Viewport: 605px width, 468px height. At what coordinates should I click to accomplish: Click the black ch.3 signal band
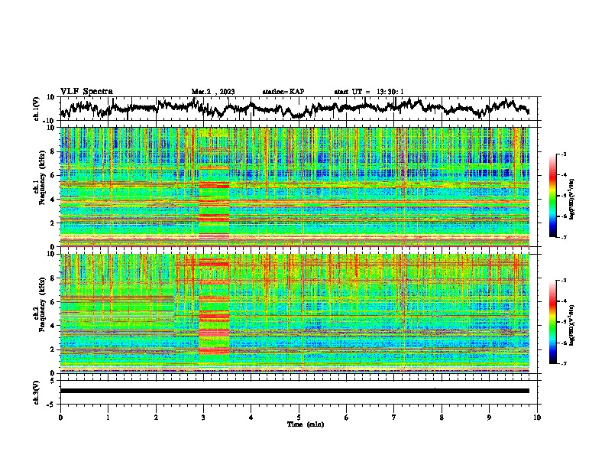tap(295, 391)
